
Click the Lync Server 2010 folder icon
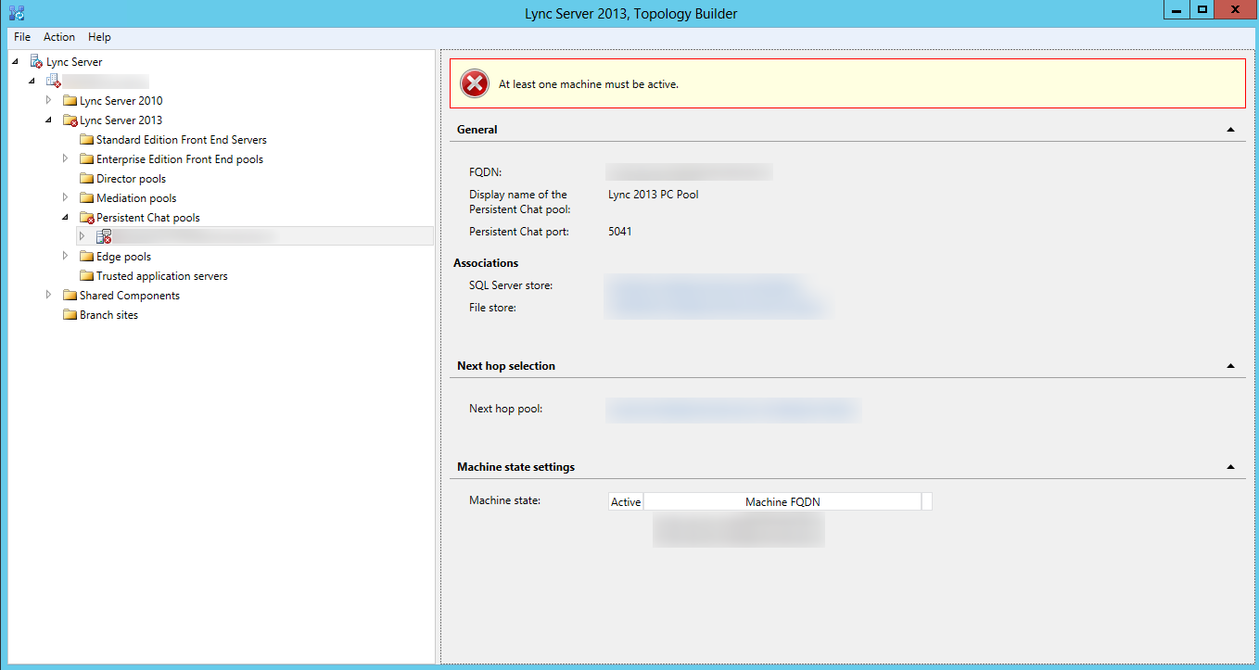70,101
